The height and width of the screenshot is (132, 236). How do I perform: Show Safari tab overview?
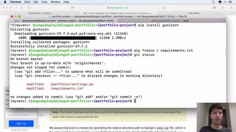[x=231, y=8]
